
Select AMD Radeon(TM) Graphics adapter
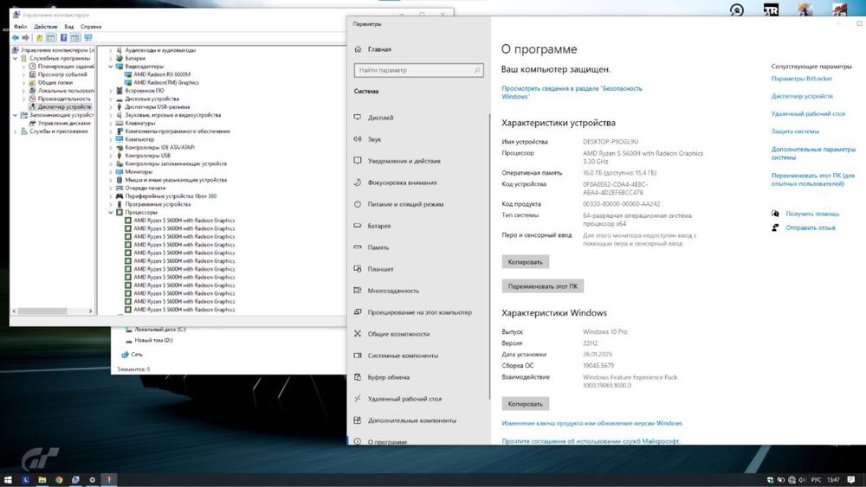click(x=165, y=83)
